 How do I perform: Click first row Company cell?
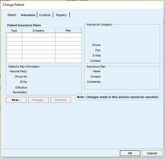click(x=39, y=35)
